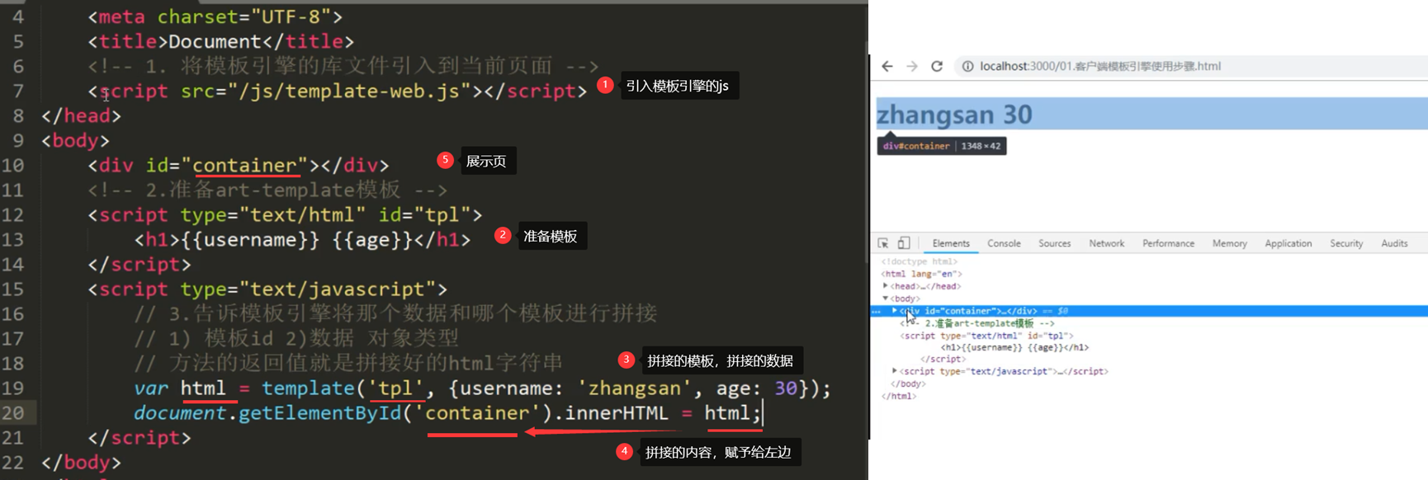Select the <!doctype html> row
Image resolution: width=1428 pixels, height=480 pixels.
(919, 261)
